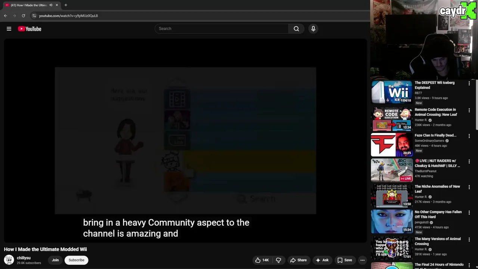Go to the YouTube home logo
Image resolution: width=478 pixels, height=269 pixels.
(30, 29)
